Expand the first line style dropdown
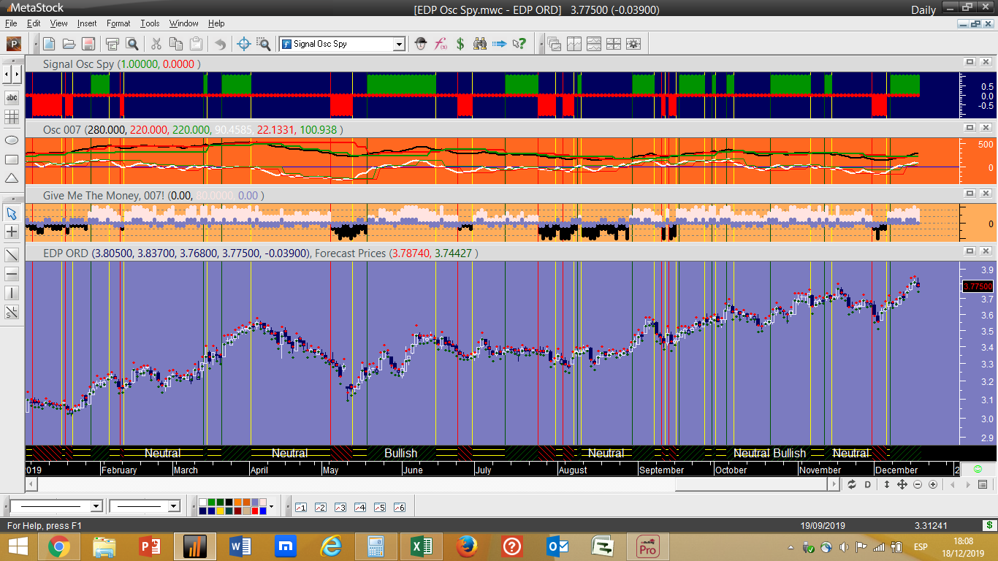The width and height of the screenshot is (998, 561). point(96,506)
